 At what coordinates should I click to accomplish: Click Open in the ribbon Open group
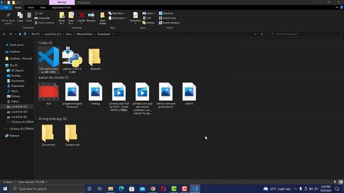149,13
